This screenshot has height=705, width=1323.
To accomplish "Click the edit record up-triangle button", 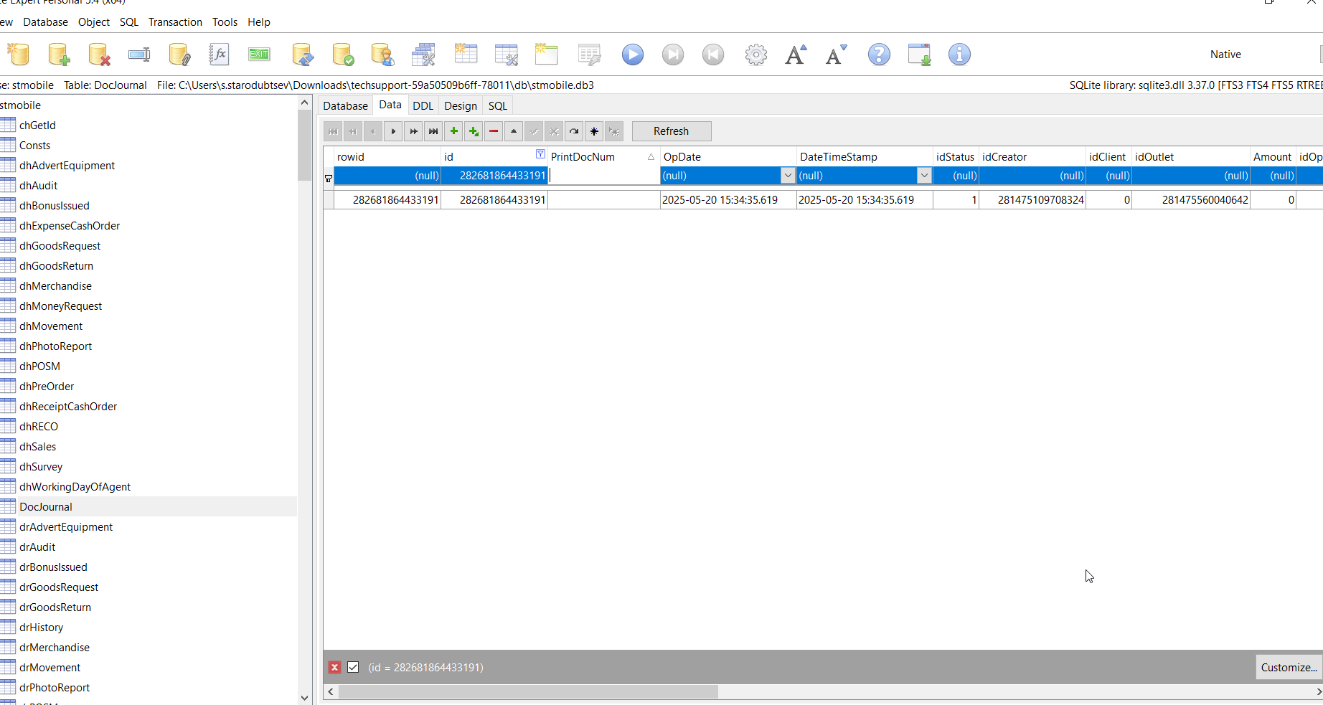I will 514,131.
